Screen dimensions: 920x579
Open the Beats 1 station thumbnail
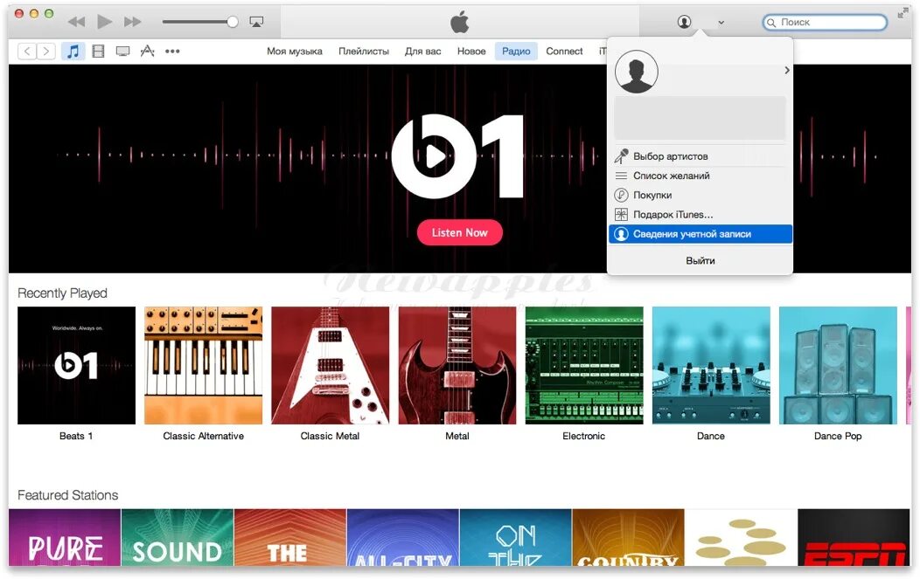76,366
